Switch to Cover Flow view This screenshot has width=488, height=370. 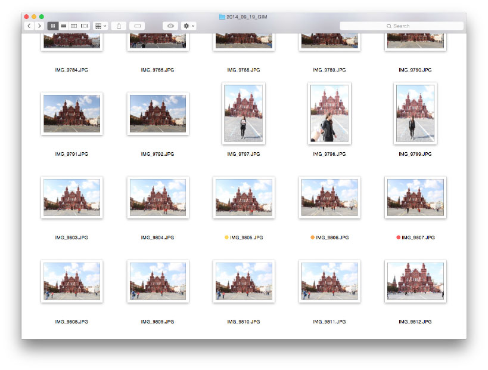pyautogui.click(x=84, y=26)
